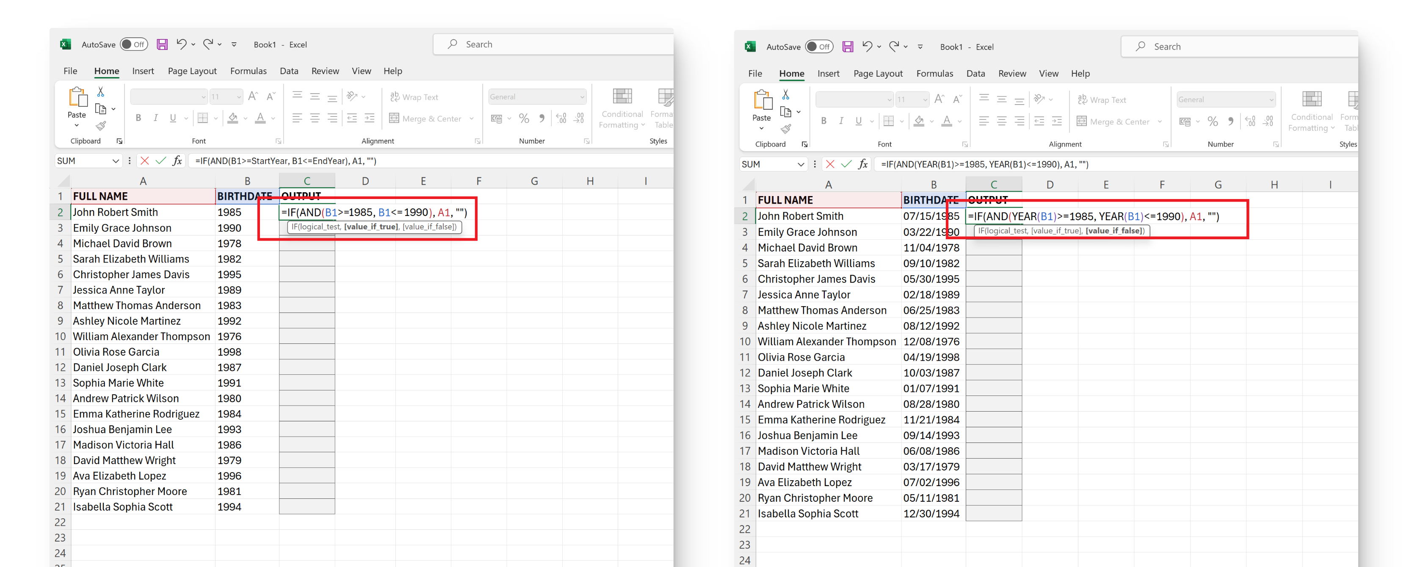
Task: Toggle AutoSave on in the left workbook
Action: click(134, 44)
